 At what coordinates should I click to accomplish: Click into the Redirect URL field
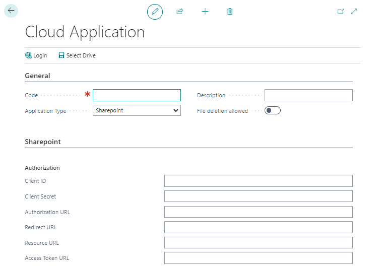click(259, 227)
